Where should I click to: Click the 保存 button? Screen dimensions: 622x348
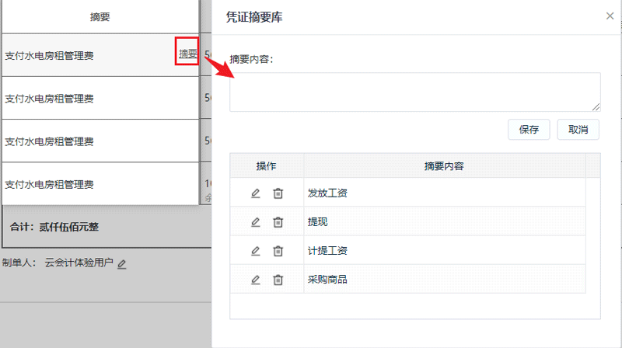(529, 129)
